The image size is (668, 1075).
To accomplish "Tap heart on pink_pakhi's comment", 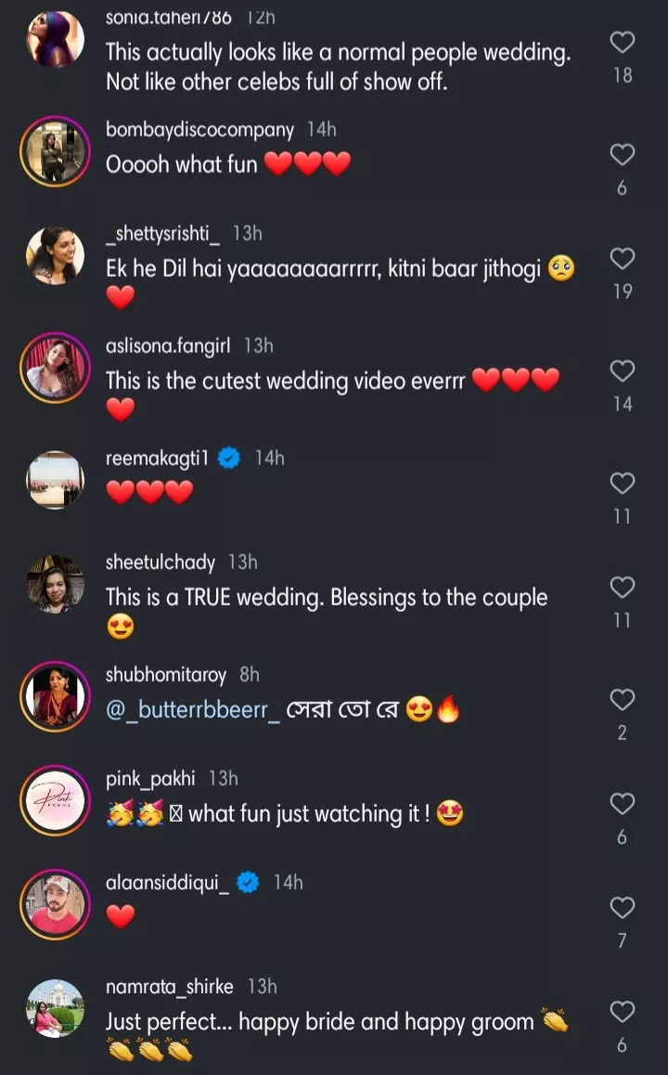I will [623, 804].
